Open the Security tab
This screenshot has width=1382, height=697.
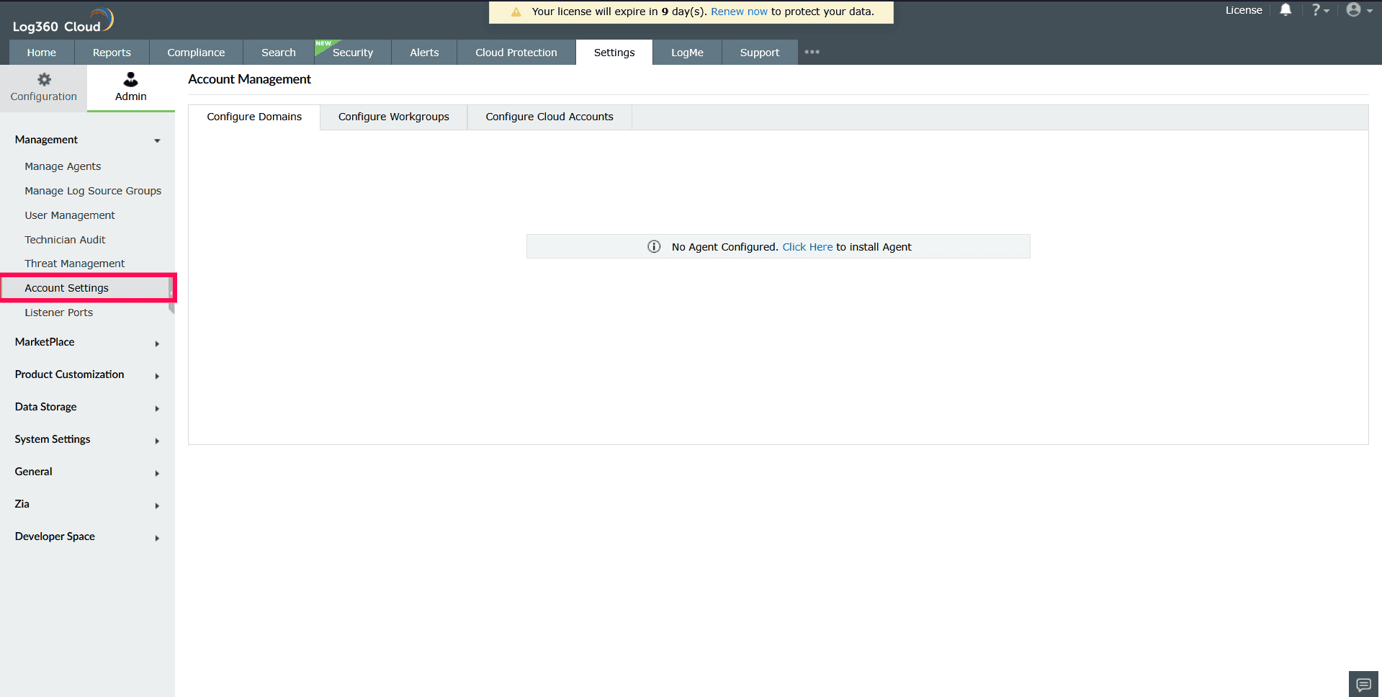[353, 53]
